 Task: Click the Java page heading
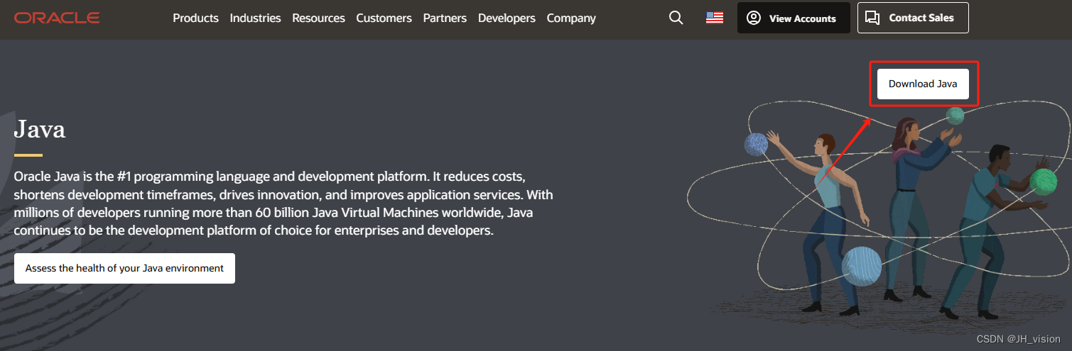pos(40,129)
